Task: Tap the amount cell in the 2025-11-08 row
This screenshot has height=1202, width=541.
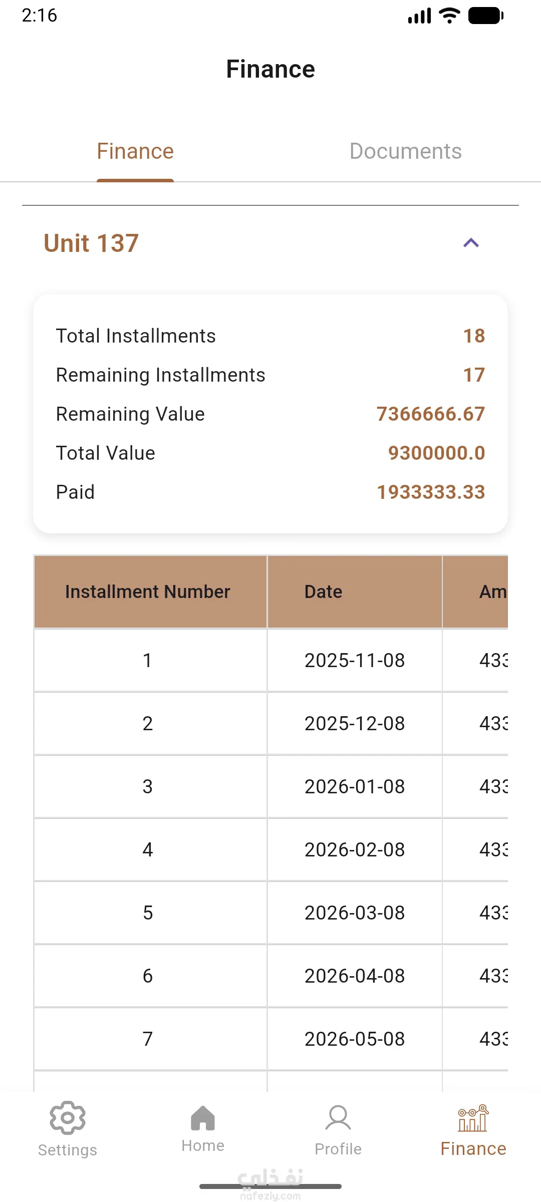Action: 475,660
